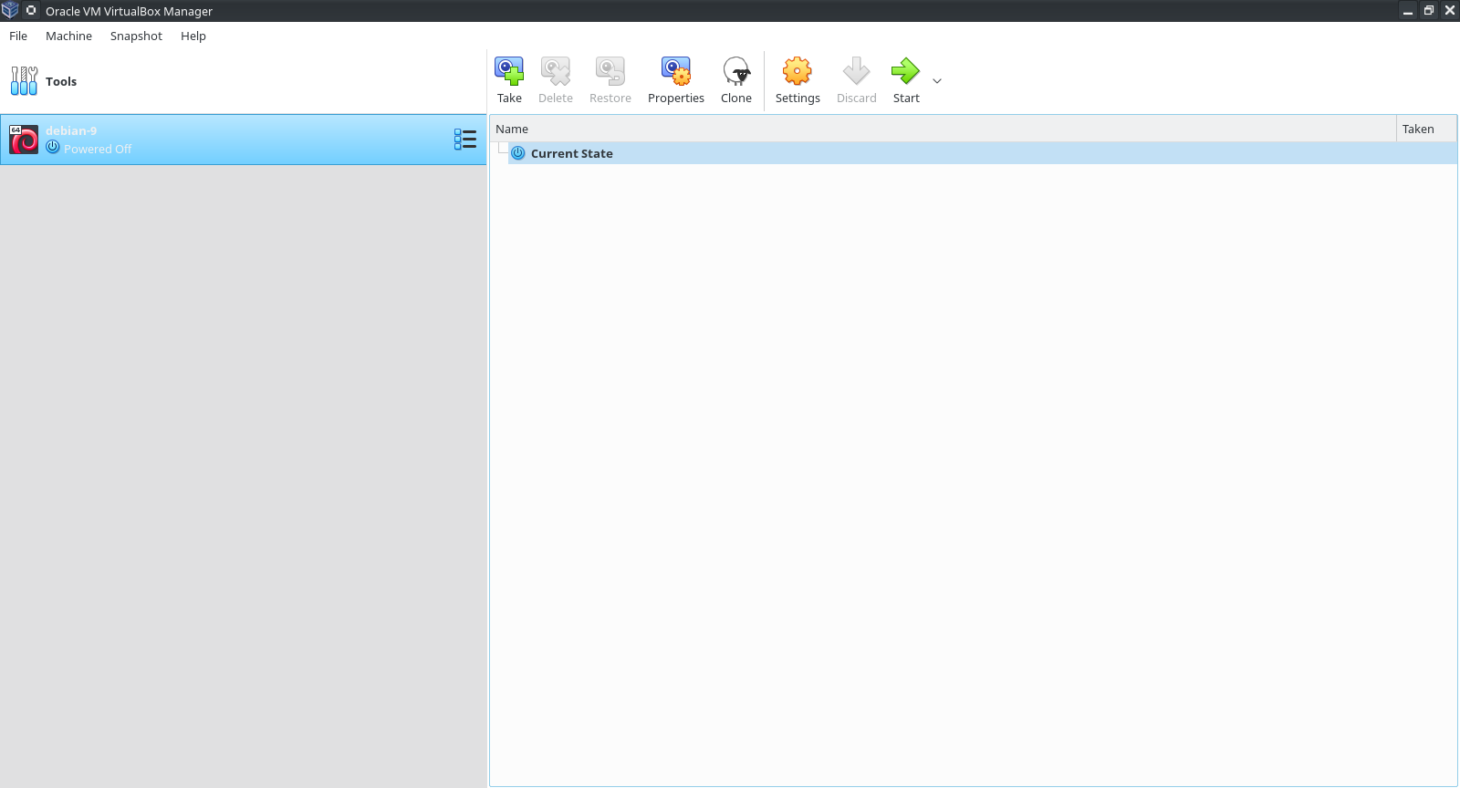Select the debian-9 virtual machine
Screen dimensions: 1460x788
point(228,140)
